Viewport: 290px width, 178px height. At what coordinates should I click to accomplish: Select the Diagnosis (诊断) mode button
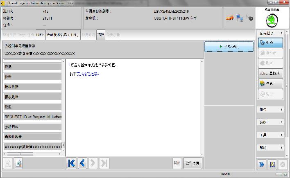pos(270,43)
